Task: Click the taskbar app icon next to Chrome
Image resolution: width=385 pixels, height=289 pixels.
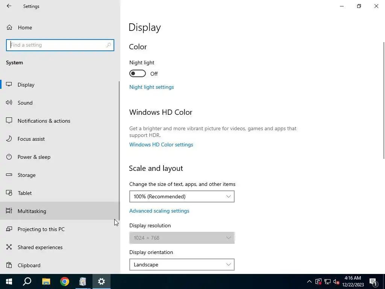Action: [x=83, y=281]
